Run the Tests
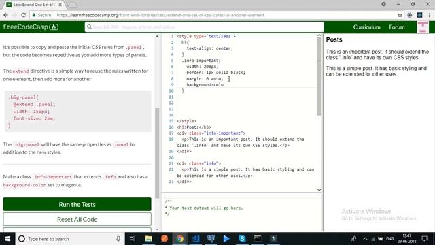Image resolution: width=435 pixels, height=245 pixels. point(77,204)
